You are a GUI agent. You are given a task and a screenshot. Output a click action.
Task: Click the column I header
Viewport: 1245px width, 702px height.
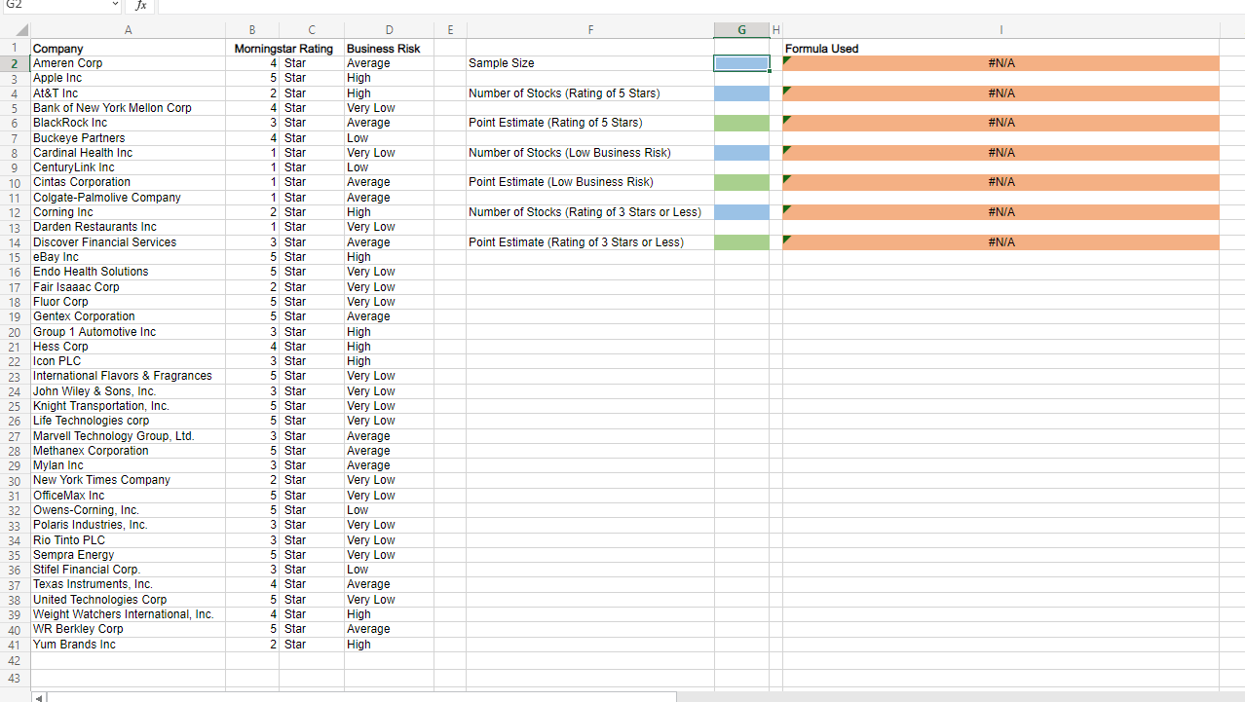click(1001, 29)
